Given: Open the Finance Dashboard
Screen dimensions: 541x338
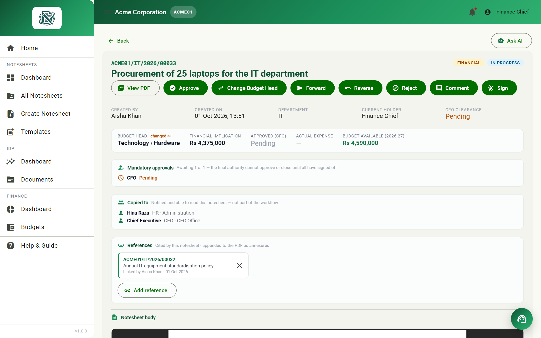Looking at the screenshot, I should 47,209.
